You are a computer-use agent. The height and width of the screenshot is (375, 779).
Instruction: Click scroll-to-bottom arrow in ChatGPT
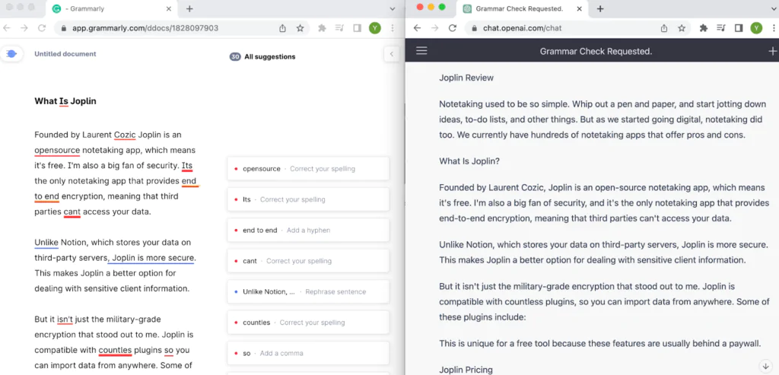point(765,366)
